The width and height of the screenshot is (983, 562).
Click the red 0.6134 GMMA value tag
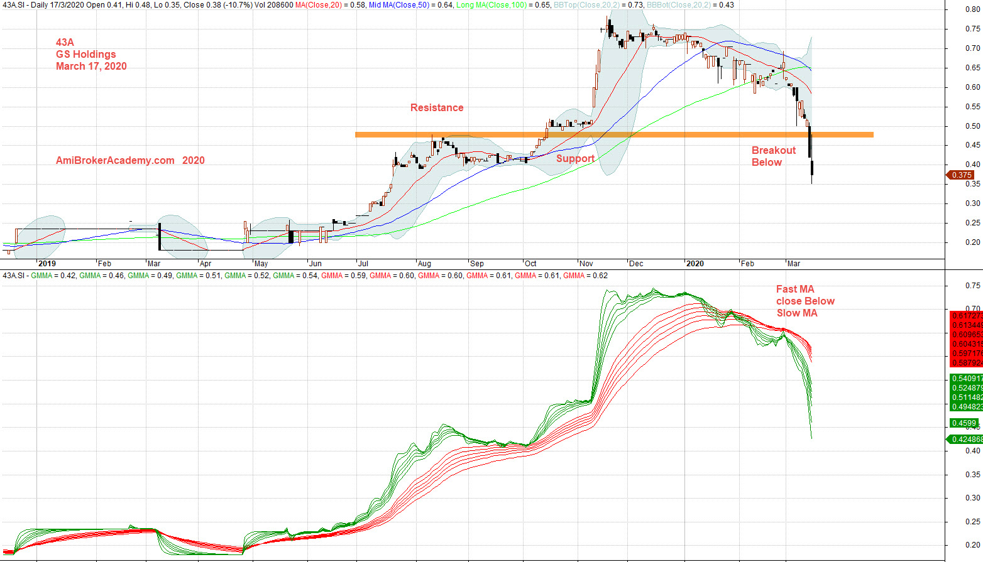[967, 325]
